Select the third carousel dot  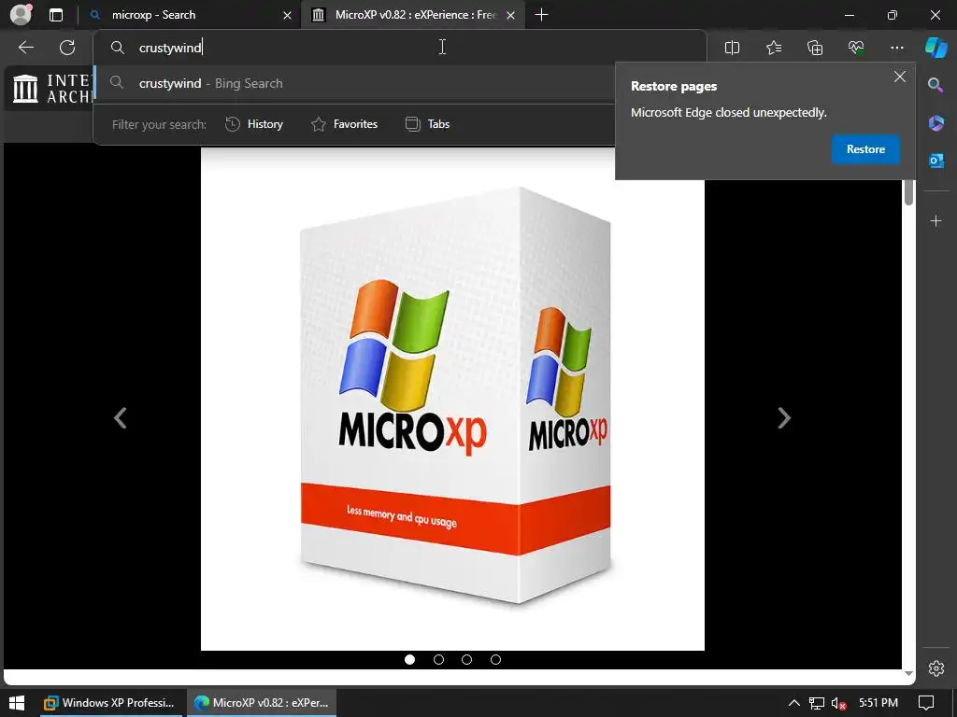tap(467, 660)
